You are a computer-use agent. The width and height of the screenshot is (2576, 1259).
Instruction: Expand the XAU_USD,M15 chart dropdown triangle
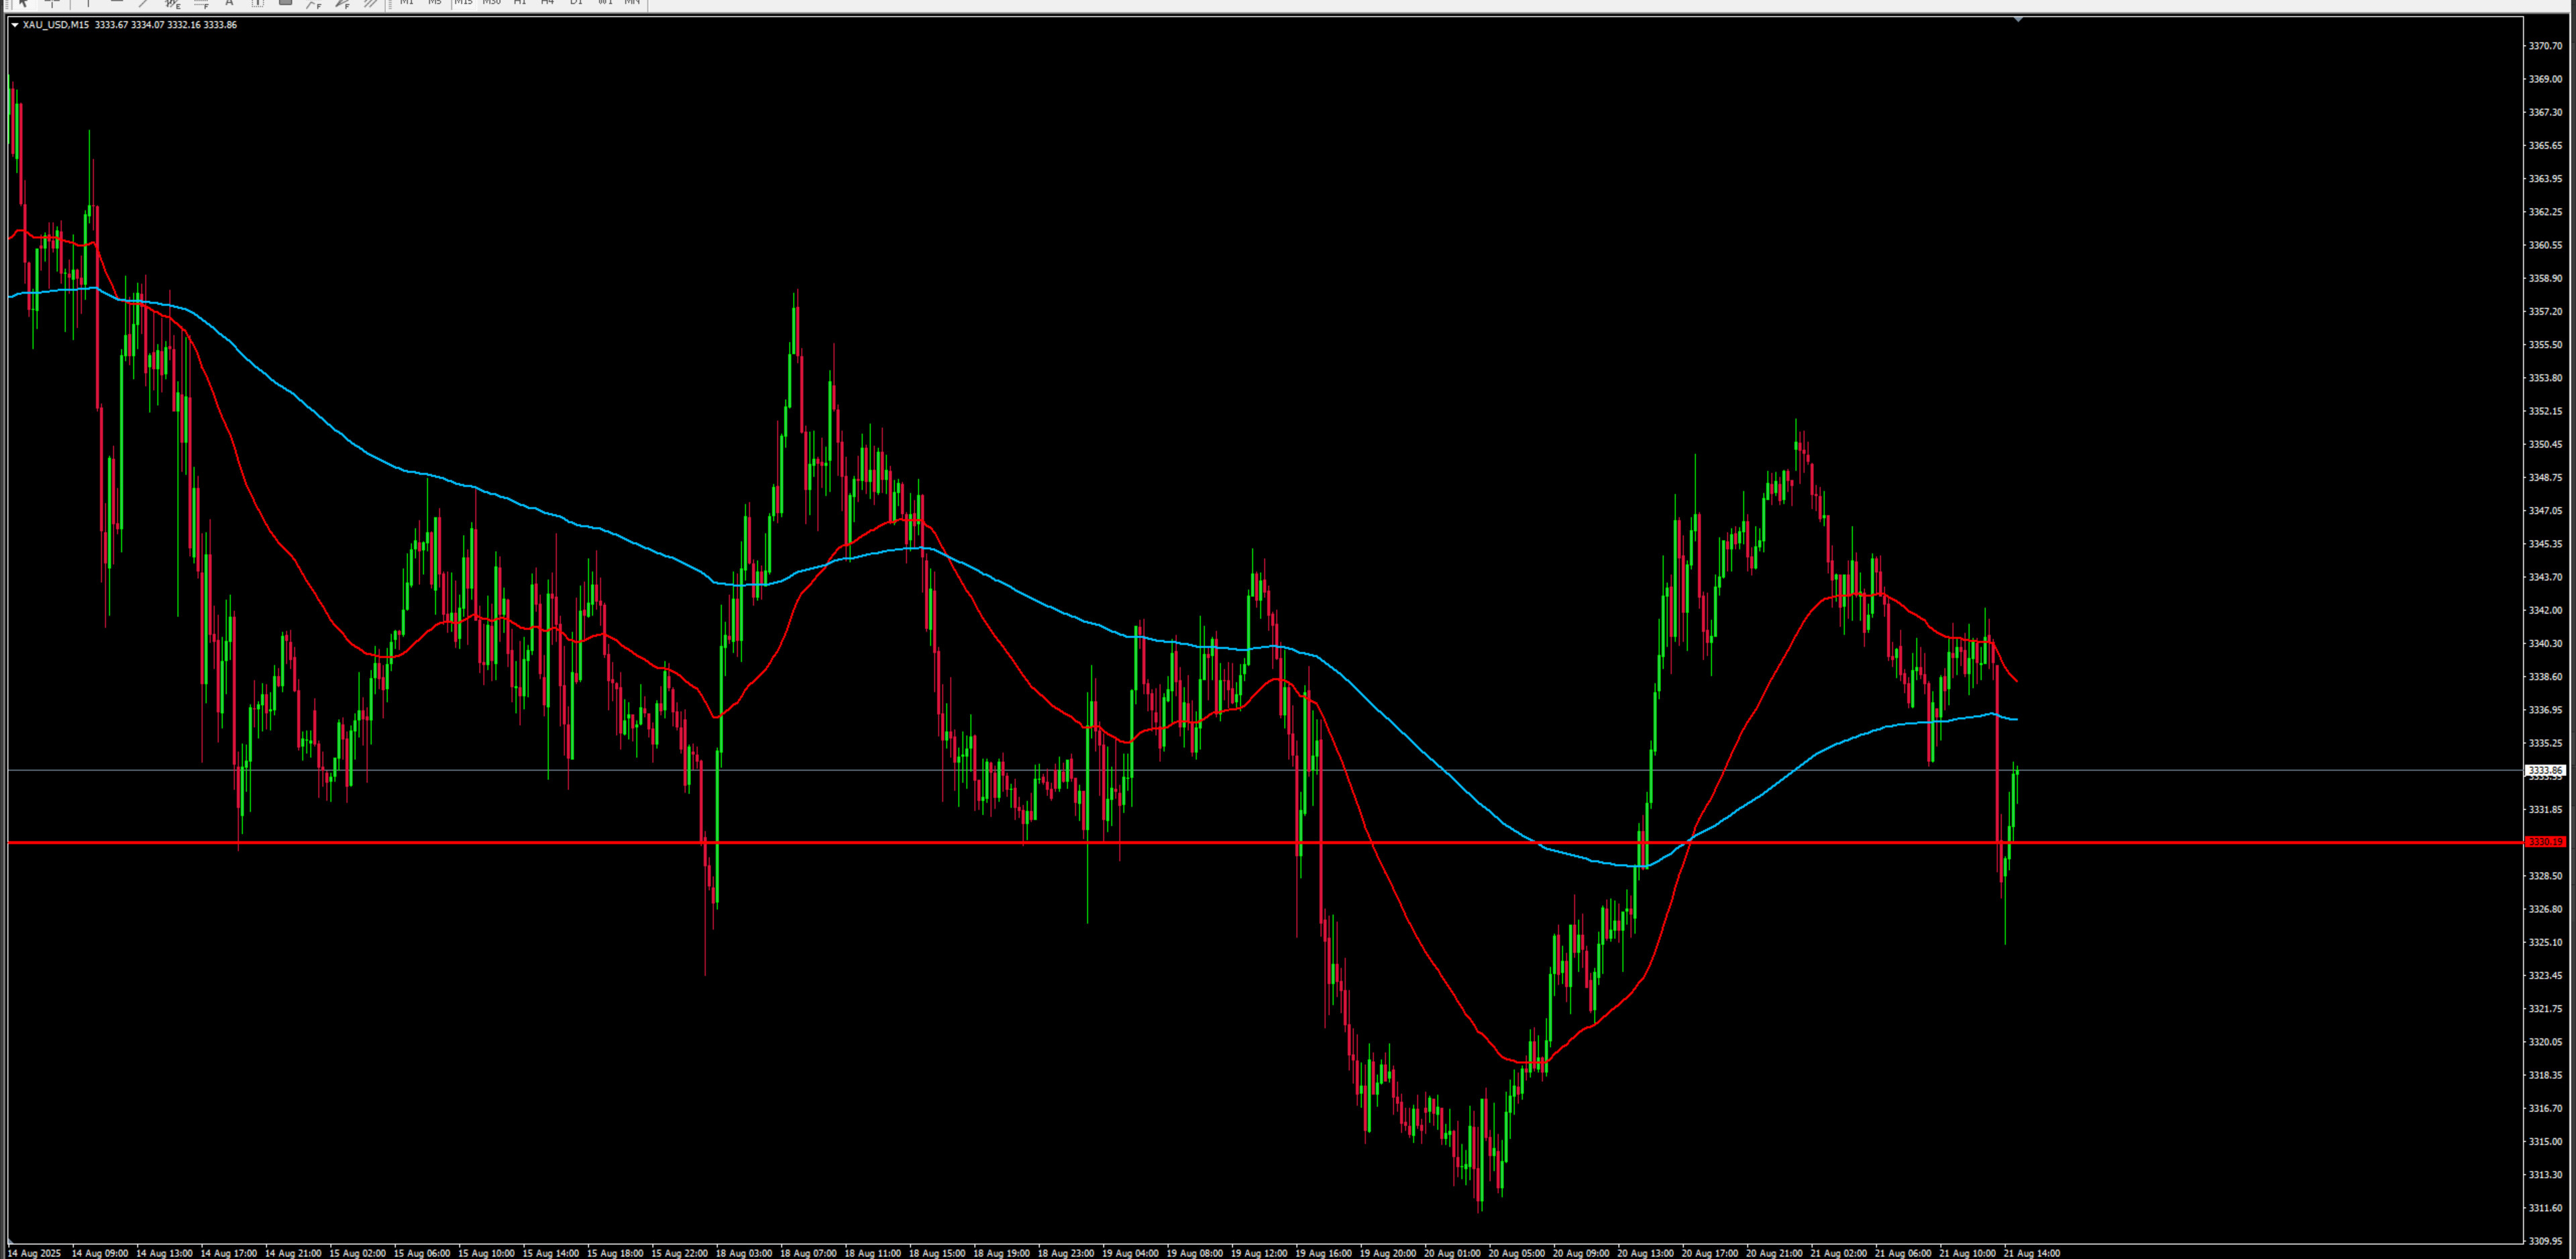coord(14,25)
